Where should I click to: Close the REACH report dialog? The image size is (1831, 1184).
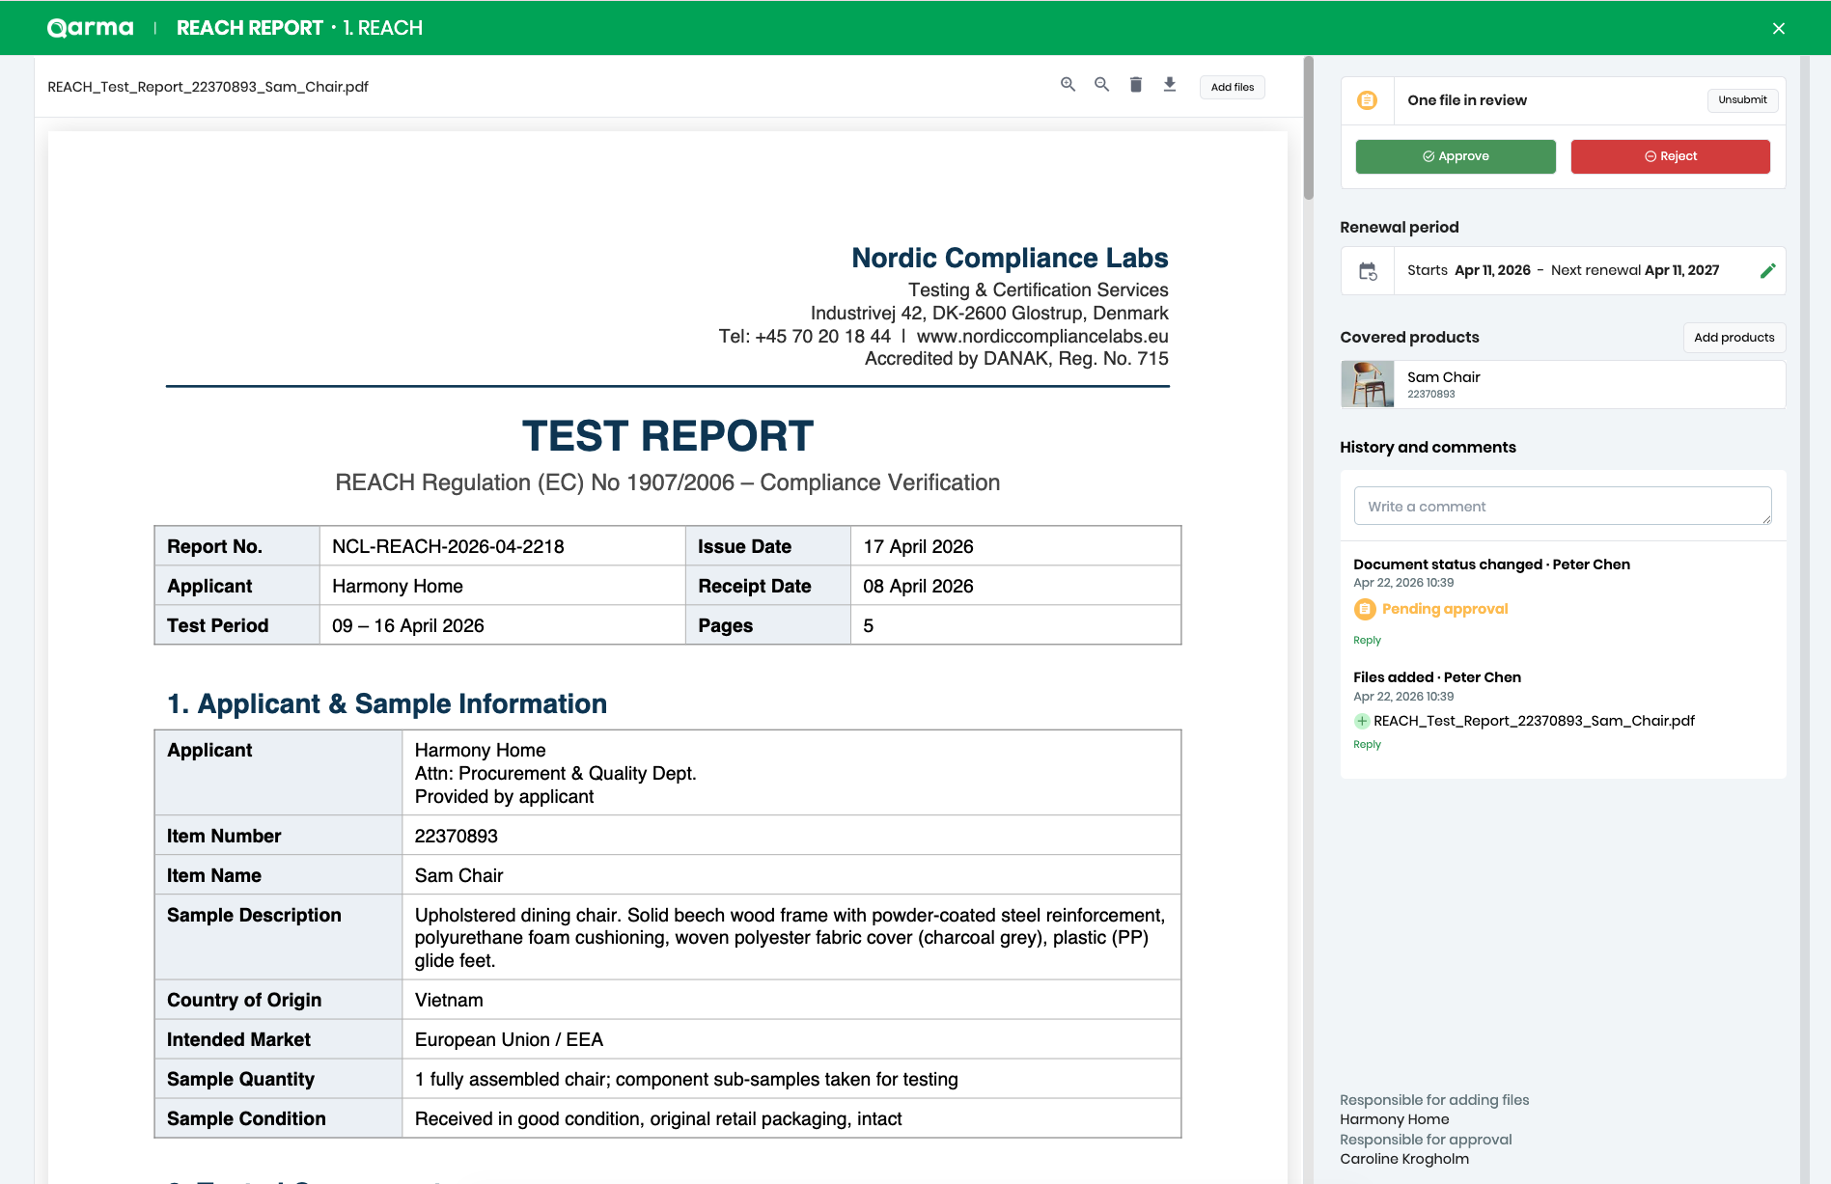[1778, 29]
